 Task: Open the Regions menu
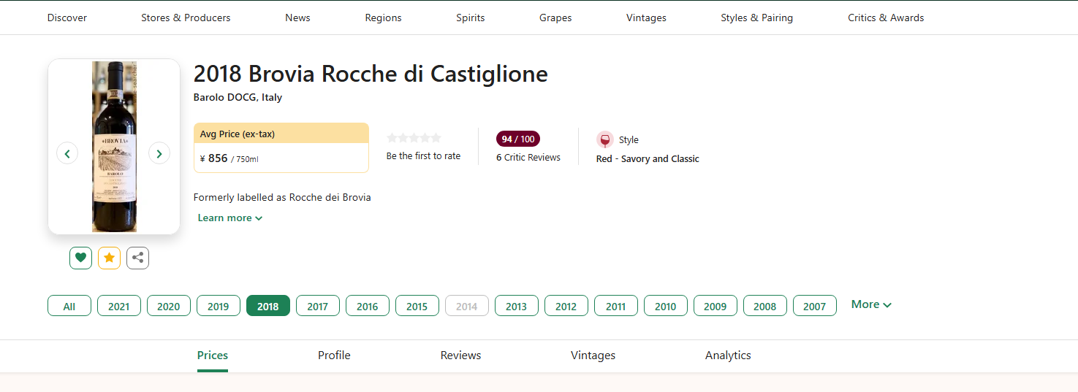point(383,18)
